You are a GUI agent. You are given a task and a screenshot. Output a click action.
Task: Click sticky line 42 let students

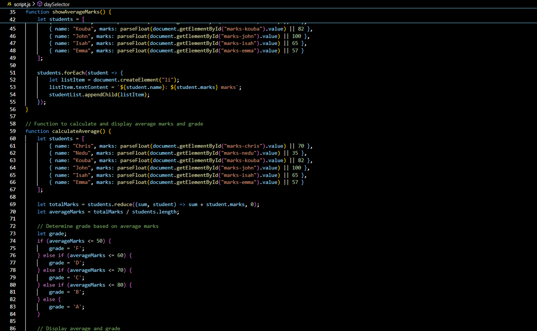coord(61,19)
